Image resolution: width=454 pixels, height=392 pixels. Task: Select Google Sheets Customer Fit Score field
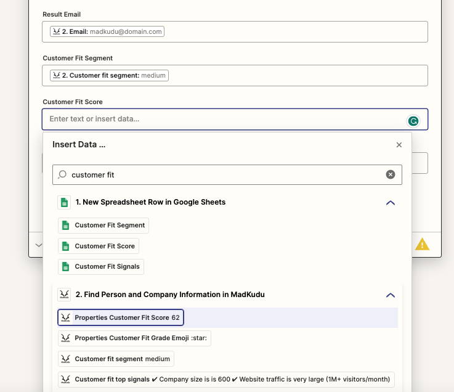(99, 246)
